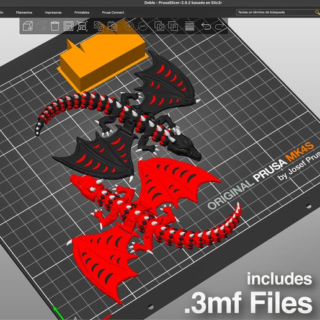Click the Arrange objects icon
Viewport: 320px width, 320px height.
(x=68, y=26)
